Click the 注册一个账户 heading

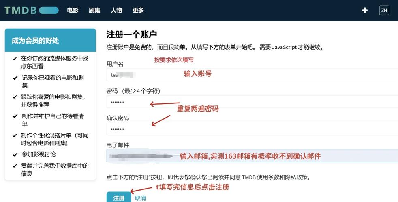[x=131, y=34]
